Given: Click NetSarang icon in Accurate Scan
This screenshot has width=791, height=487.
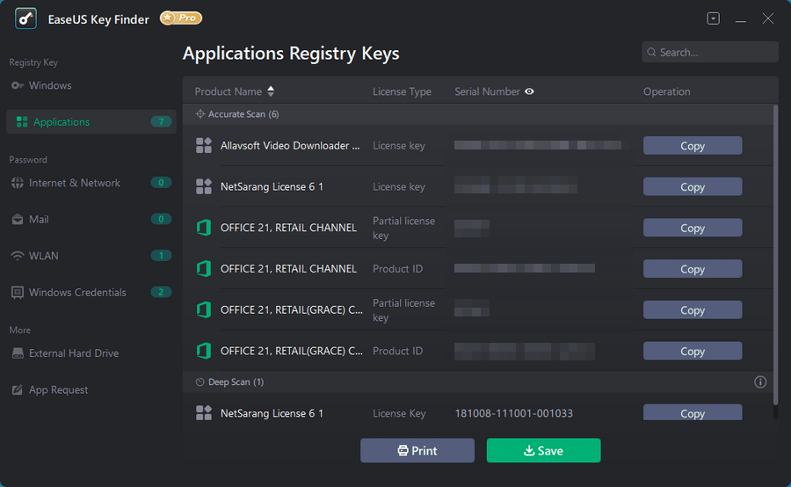Looking at the screenshot, I should tap(204, 186).
